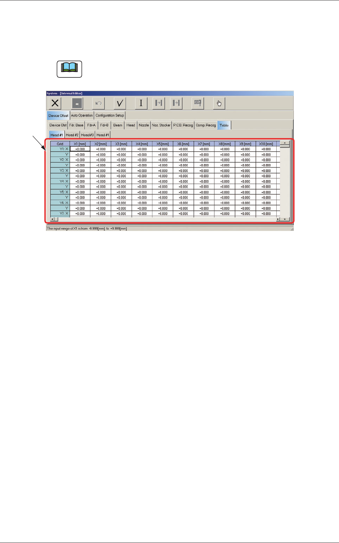Screen dimensions: 339x543
Task: Click the X6 [mm] column header
Action: [x=183, y=144]
